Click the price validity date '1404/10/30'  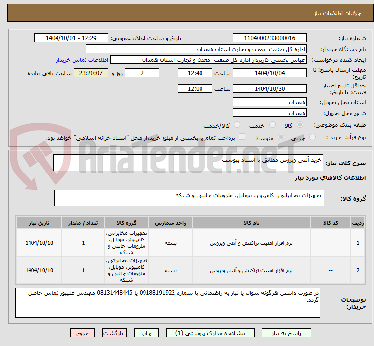269,88
